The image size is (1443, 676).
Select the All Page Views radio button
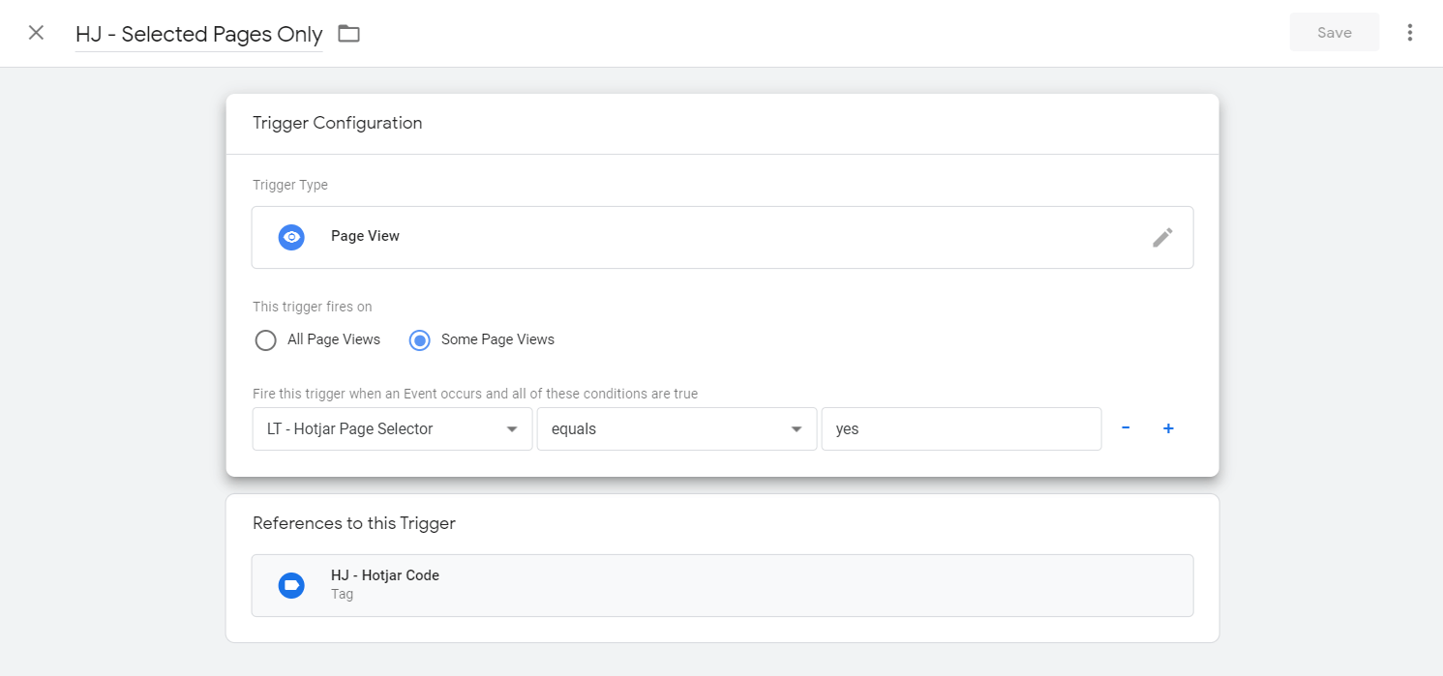click(x=265, y=340)
